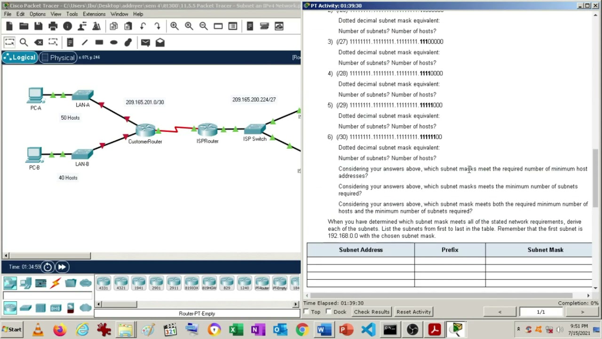Select the Draw Rectangle tool

tap(99, 42)
